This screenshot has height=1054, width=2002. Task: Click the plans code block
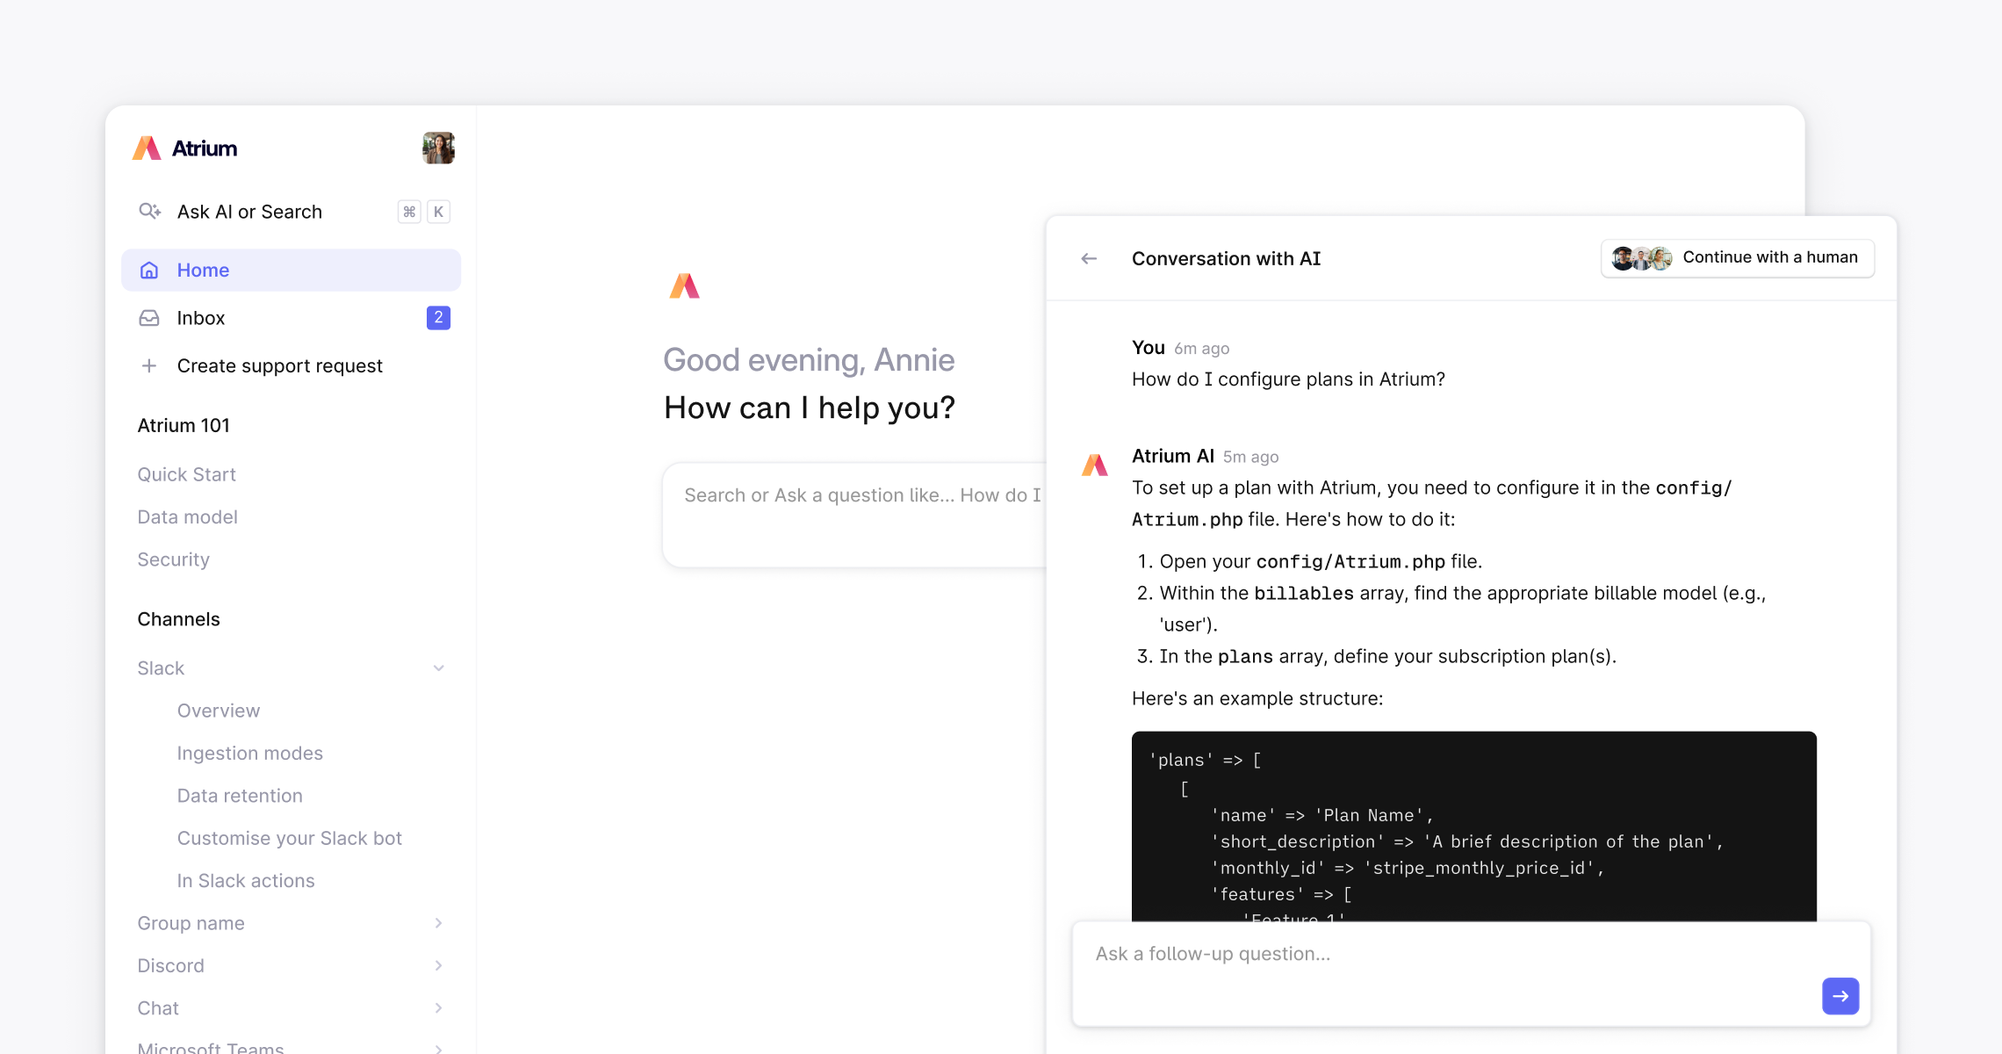coord(1473,826)
